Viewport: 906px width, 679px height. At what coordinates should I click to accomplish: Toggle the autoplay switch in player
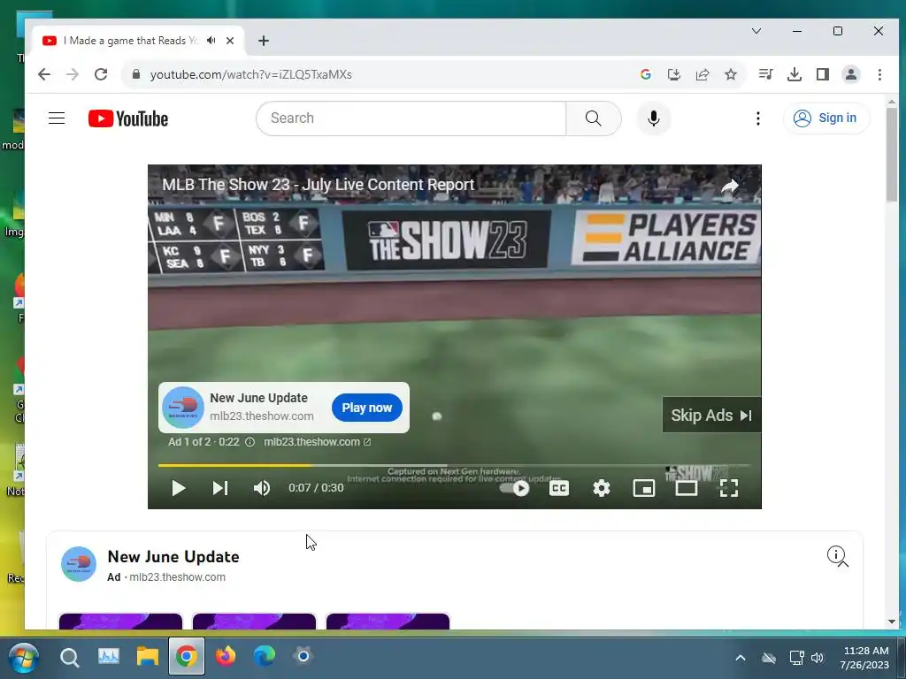[515, 488]
